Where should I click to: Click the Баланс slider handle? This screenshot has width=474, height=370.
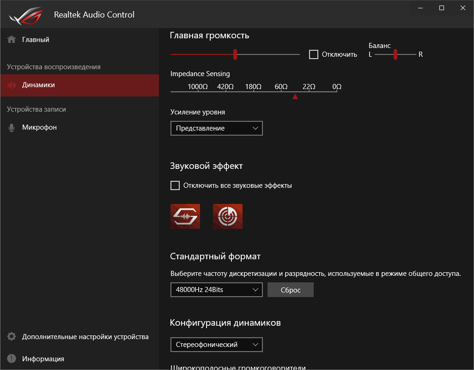(x=395, y=54)
